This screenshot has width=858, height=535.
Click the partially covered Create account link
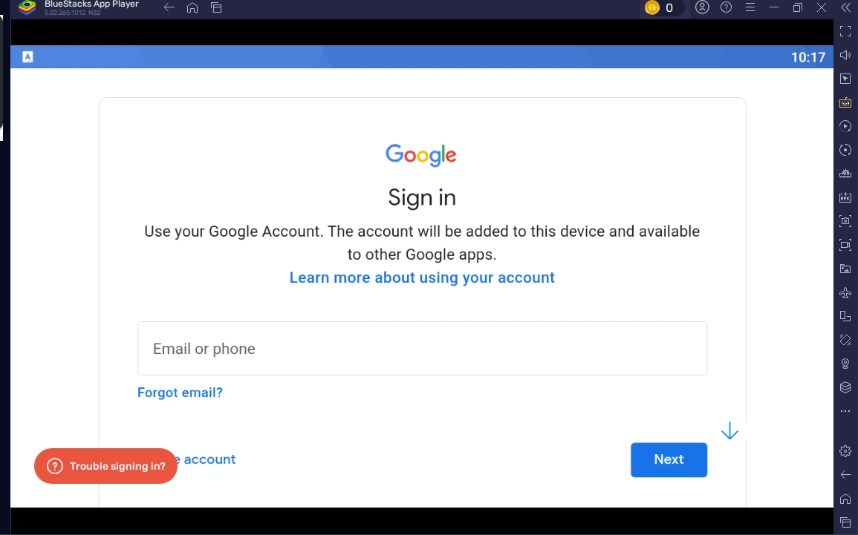pos(207,459)
